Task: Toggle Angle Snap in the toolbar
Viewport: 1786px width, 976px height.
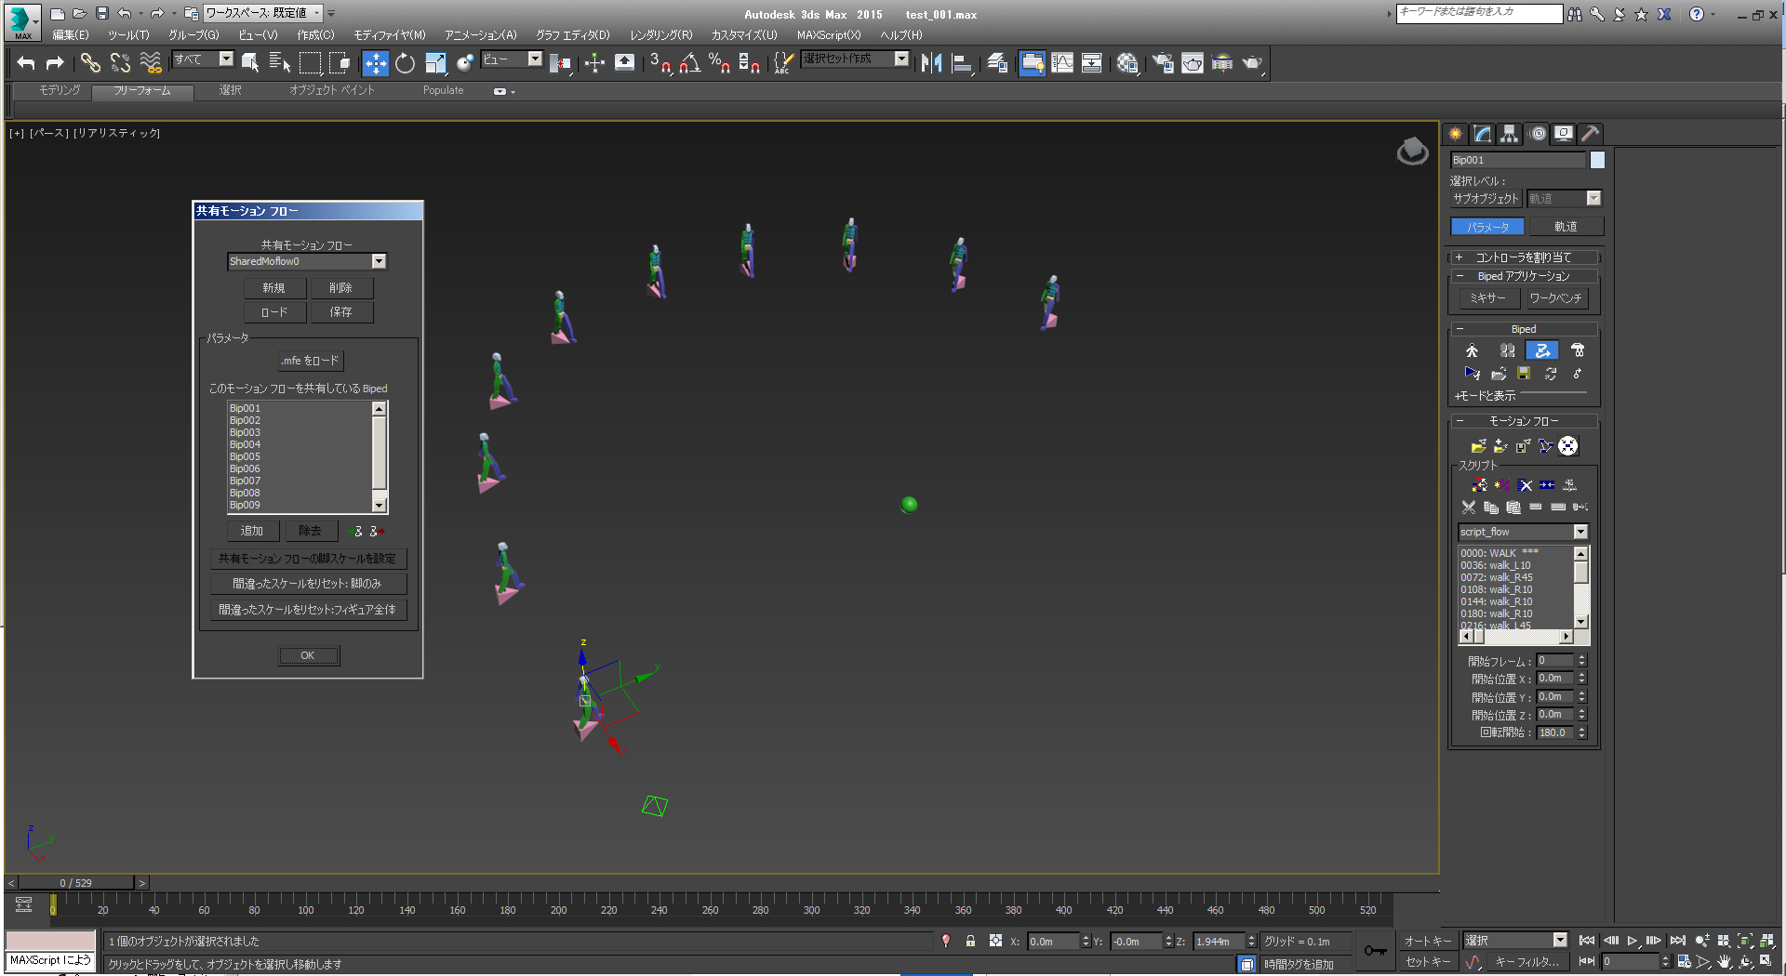Action: (x=689, y=63)
